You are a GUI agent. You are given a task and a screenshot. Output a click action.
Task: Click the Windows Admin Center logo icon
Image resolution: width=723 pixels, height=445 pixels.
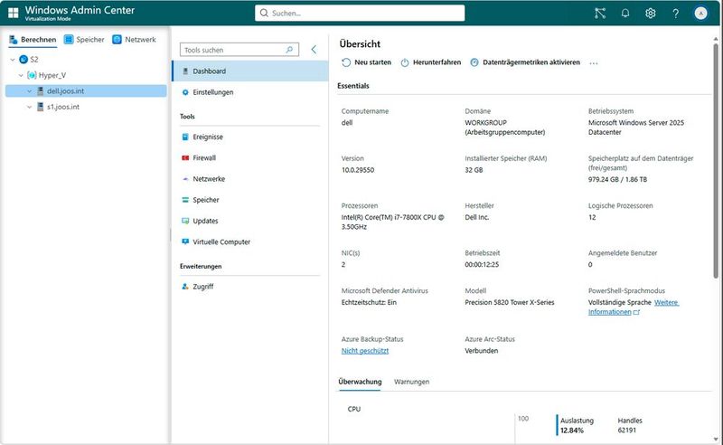click(14, 13)
